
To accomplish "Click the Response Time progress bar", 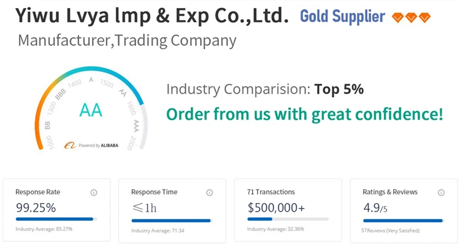I will (172, 221).
